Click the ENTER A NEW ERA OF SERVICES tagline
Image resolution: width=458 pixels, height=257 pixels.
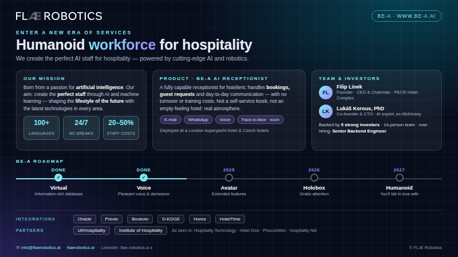click(74, 33)
